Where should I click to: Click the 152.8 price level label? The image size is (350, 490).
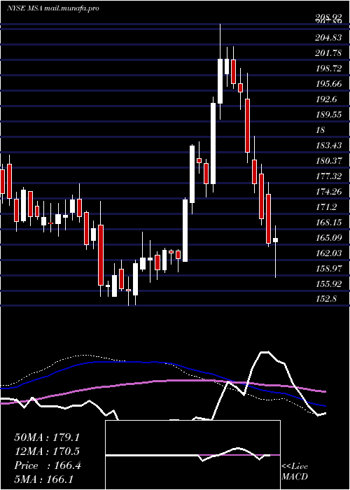tap(326, 299)
